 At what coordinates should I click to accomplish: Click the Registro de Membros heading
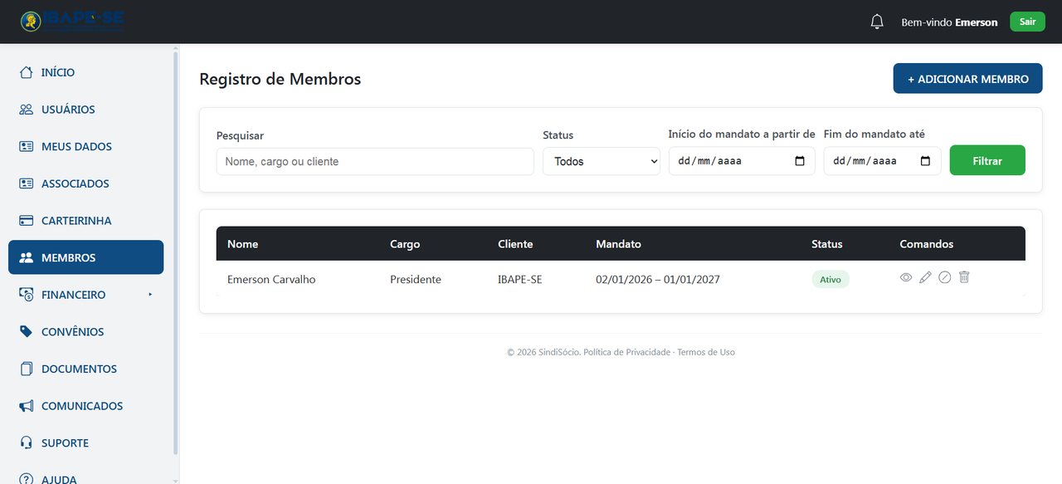280,79
